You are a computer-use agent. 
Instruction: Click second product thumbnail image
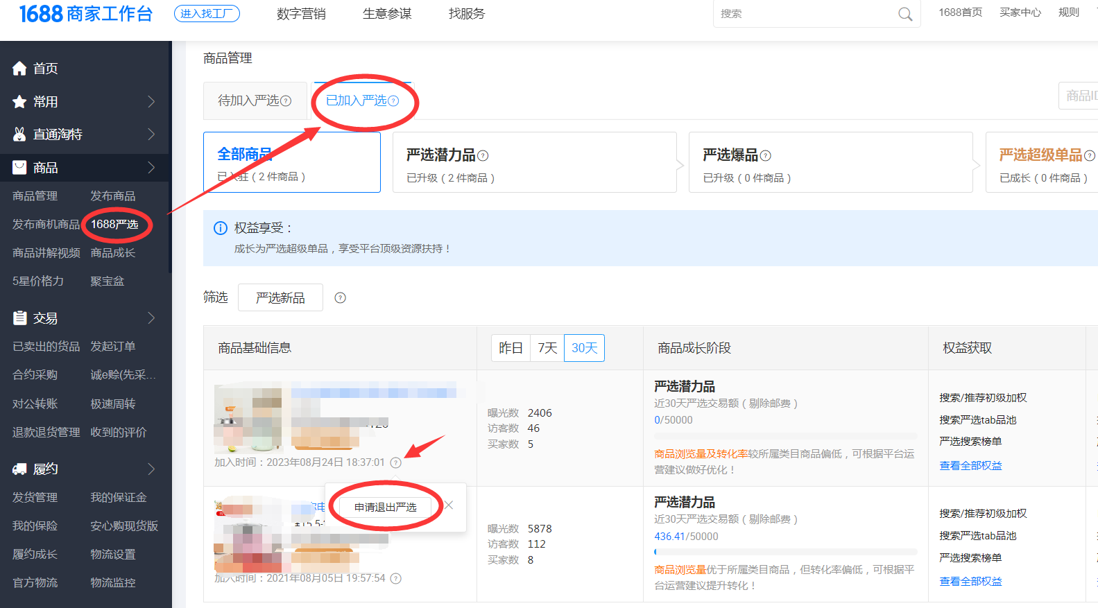pos(249,535)
